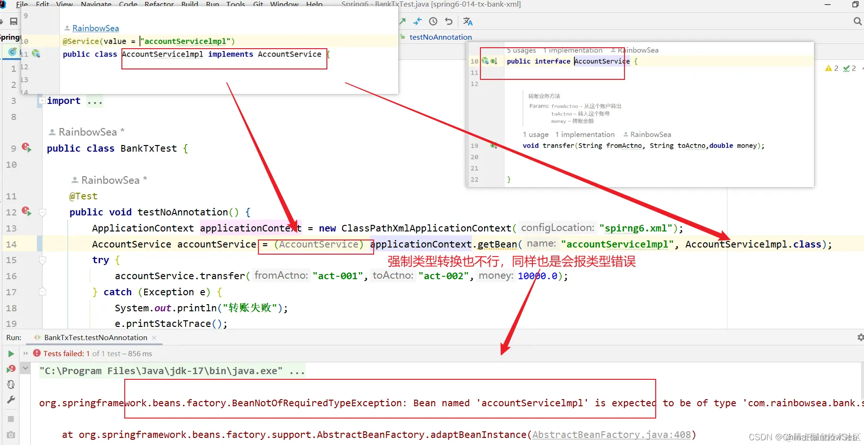Image resolution: width=864 pixels, height=445 pixels.
Task: Open the File menu
Action: tap(22, 4)
